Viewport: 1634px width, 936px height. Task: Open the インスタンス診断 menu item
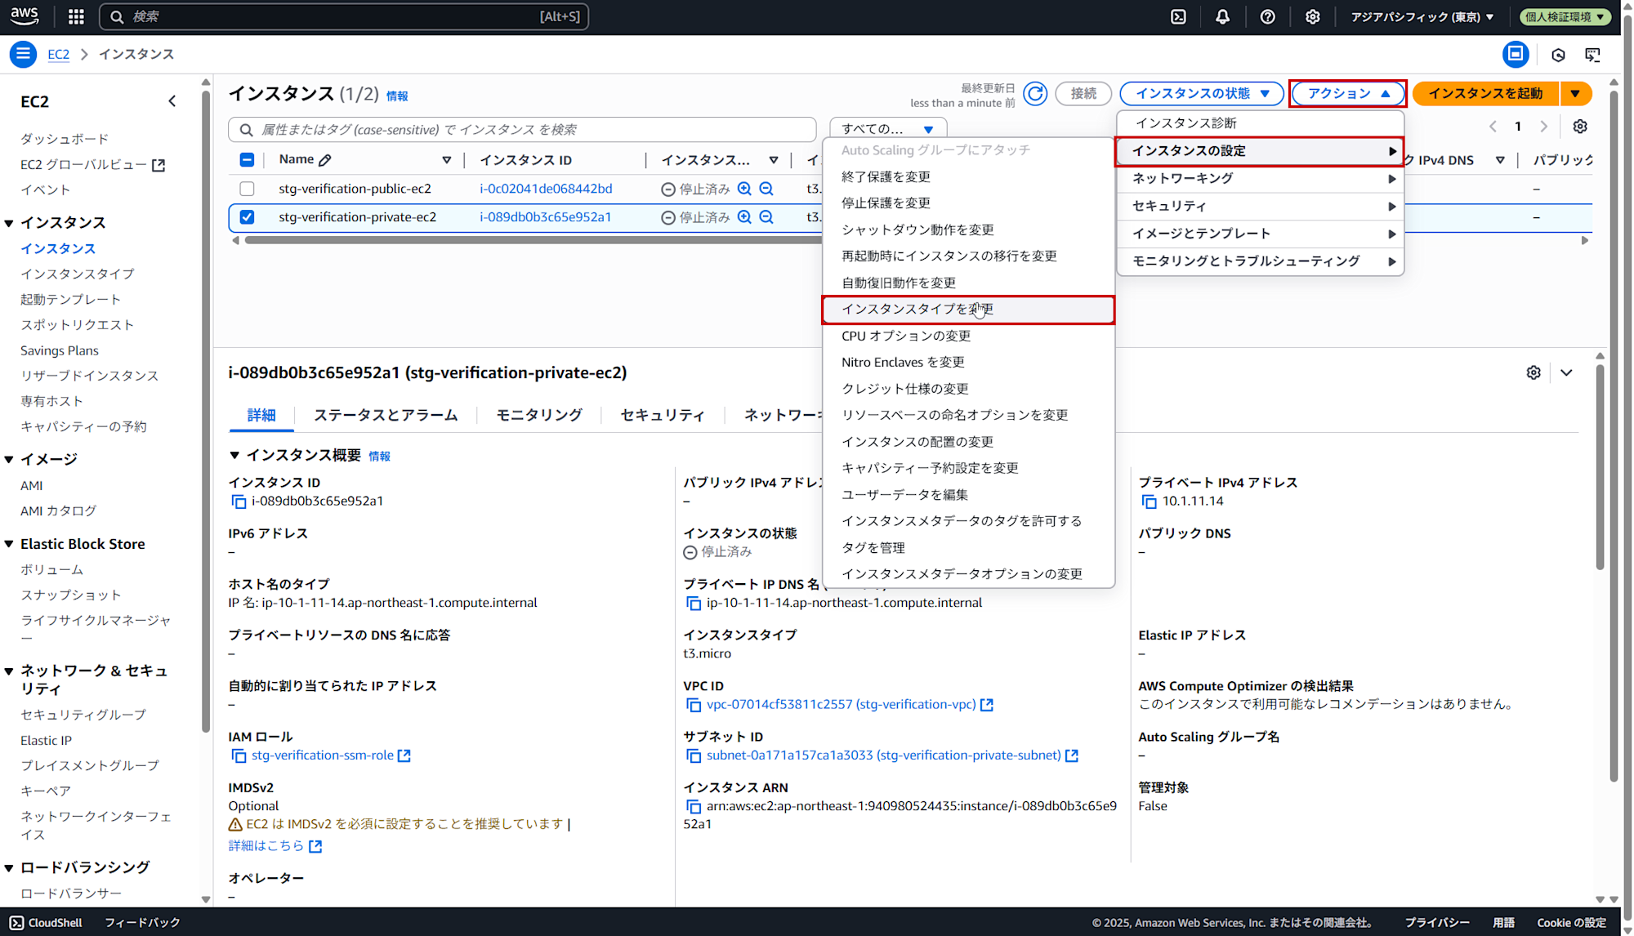click(x=1261, y=123)
